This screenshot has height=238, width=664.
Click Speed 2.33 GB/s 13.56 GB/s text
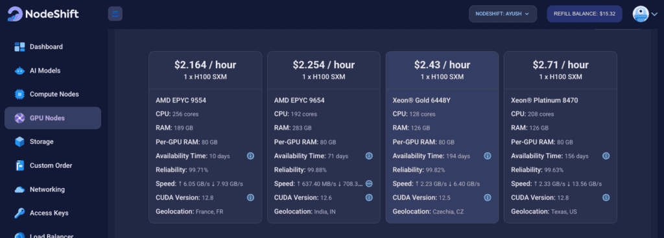pos(556,184)
